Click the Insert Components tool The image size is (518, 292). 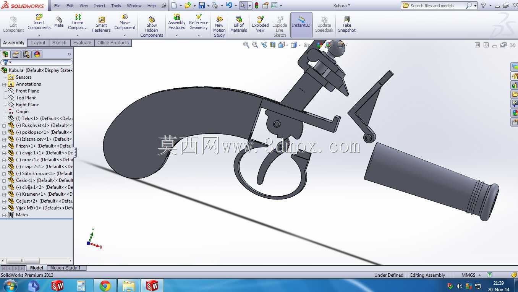[39, 22]
